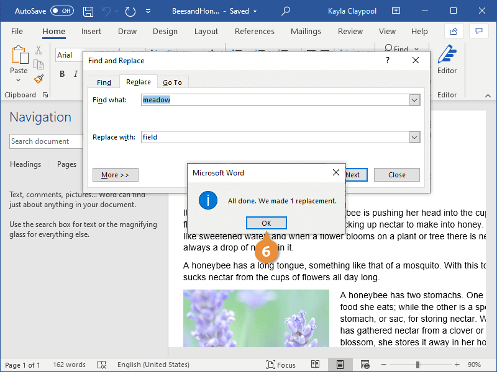497x372 pixels.
Task: Open Customize Quick Access Toolbar dropdown
Action: point(147,11)
